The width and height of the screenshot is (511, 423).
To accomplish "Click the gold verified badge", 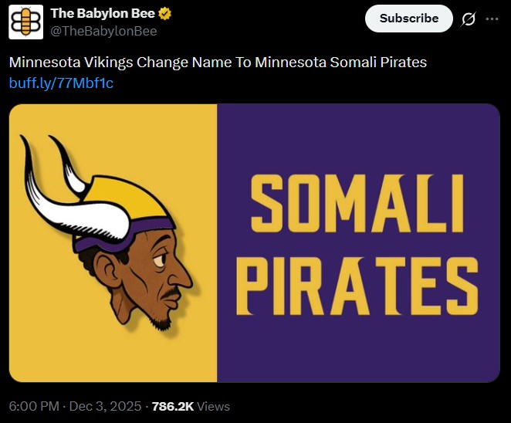I will tap(165, 14).
